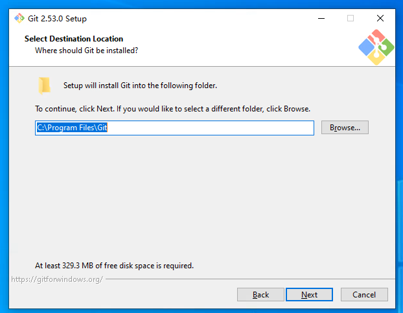Click the "Select Destination Location" heading
Image resolution: width=403 pixels, height=313 pixels.
tap(74, 39)
